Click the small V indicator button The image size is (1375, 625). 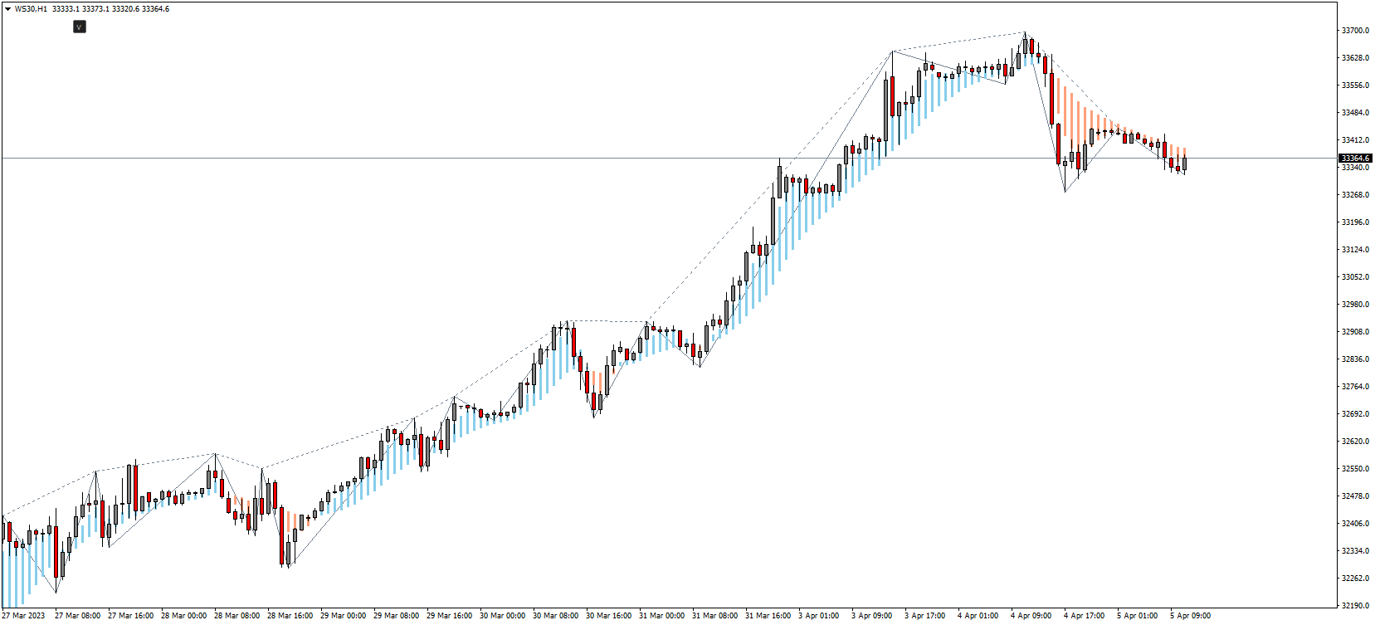click(80, 27)
